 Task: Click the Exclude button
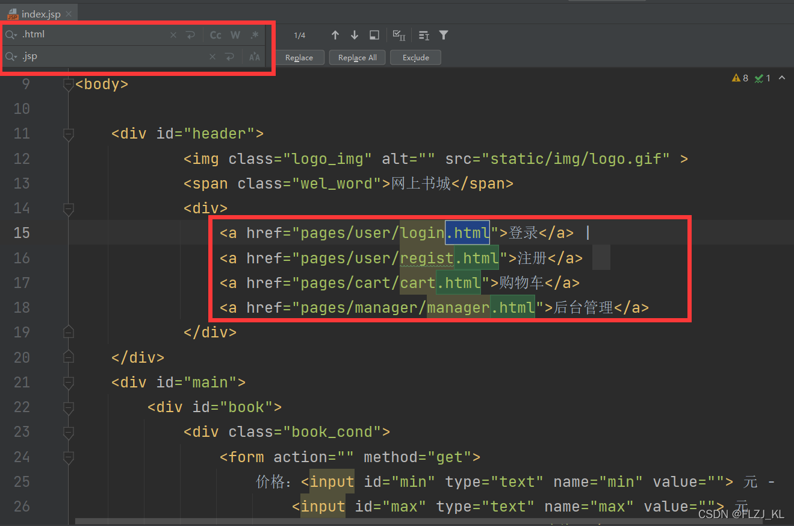(416, 57)
